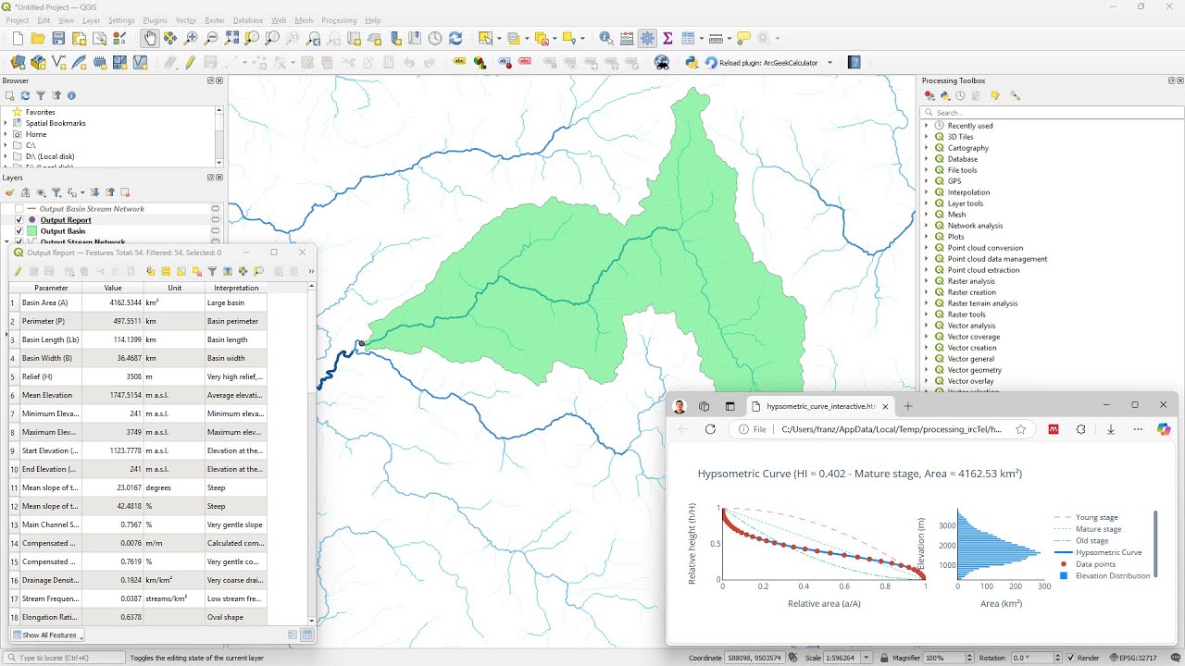Expand the Vector geometry toolbox group
Viewport: 1185px width, 666px height.
(927, 370)
